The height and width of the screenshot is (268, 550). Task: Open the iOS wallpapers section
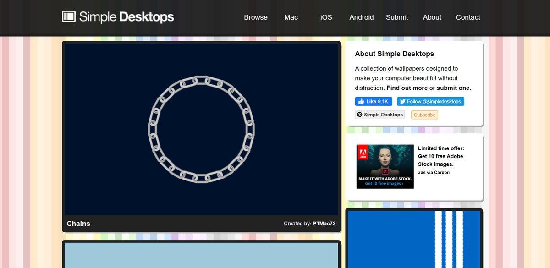[325, 17]
